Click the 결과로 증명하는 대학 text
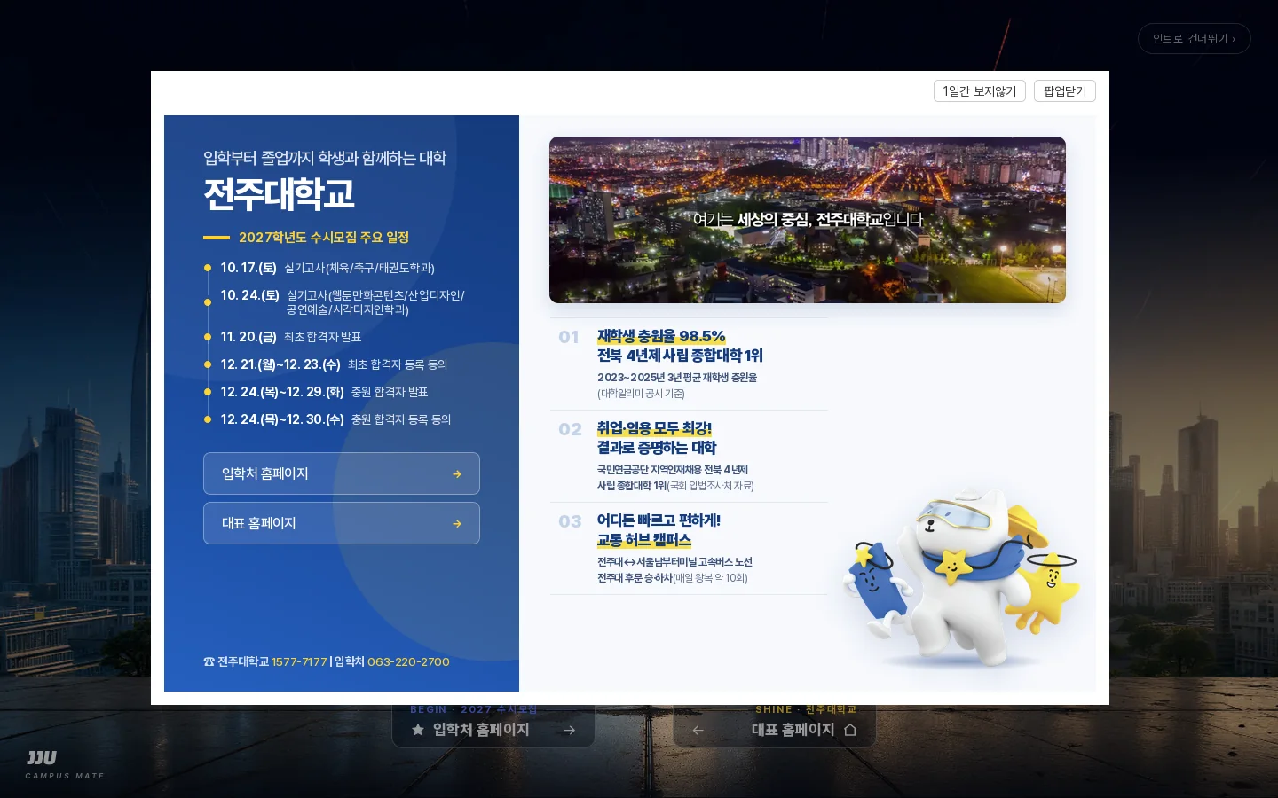 point(657,449)
